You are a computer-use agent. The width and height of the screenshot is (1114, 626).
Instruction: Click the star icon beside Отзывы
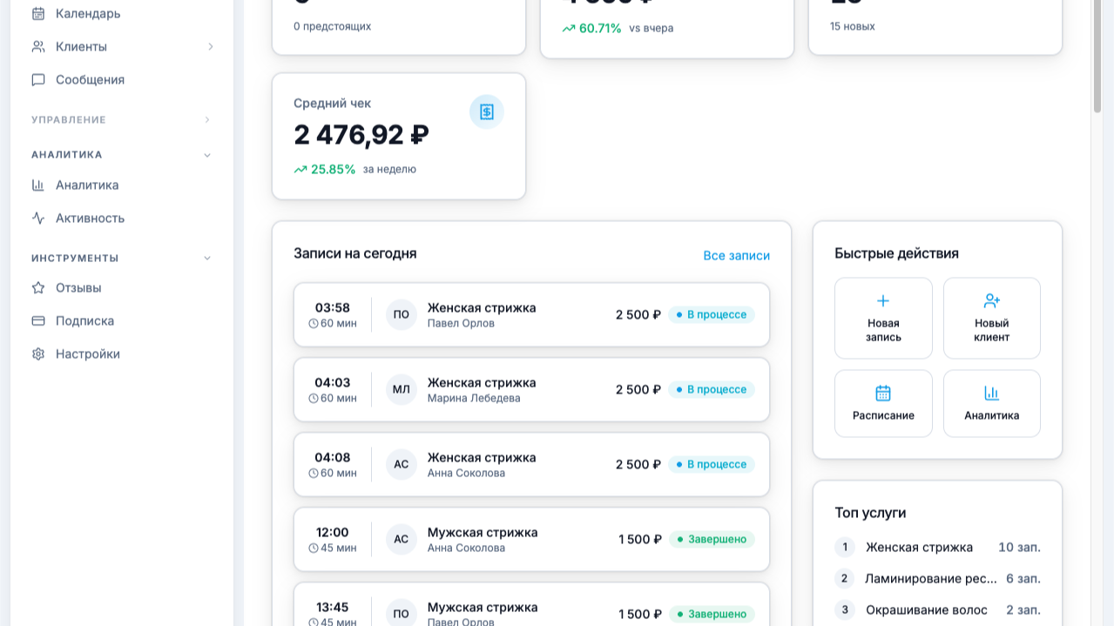(x=38, y=287)
